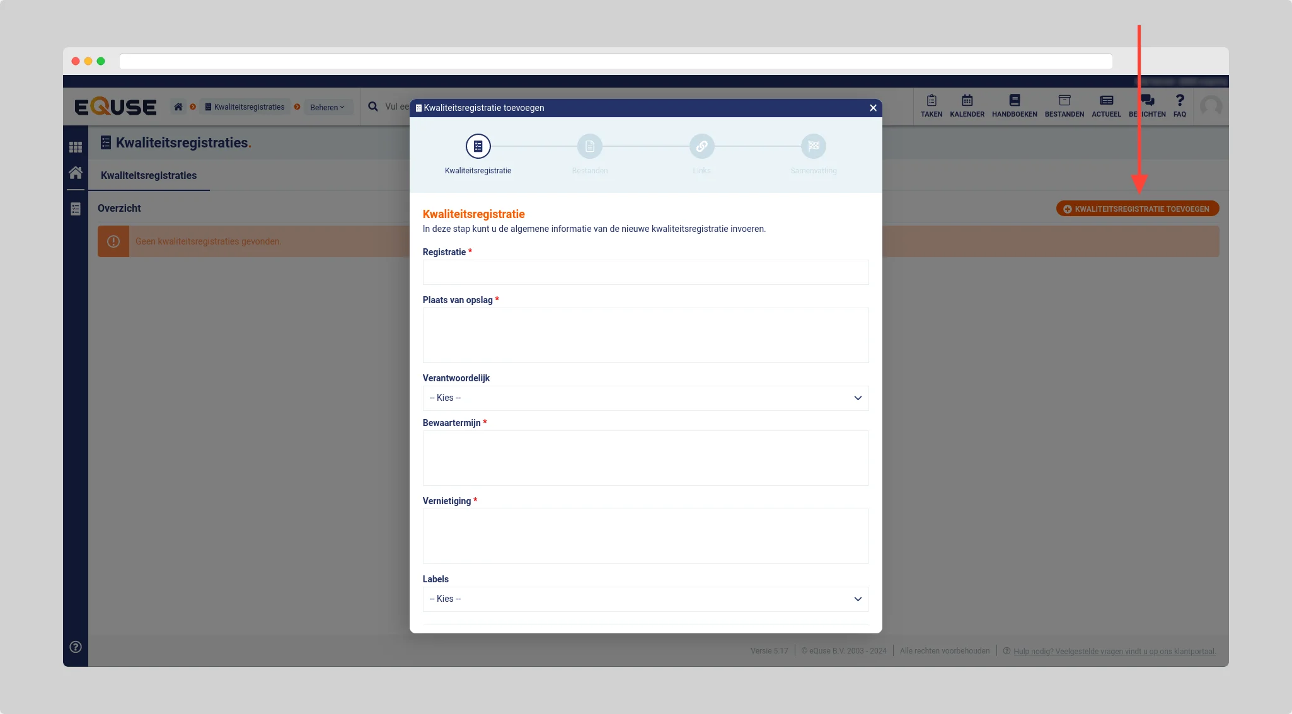Open the klantportaal help link in footer
The image size is (1292, 714).
point(1114,651)
